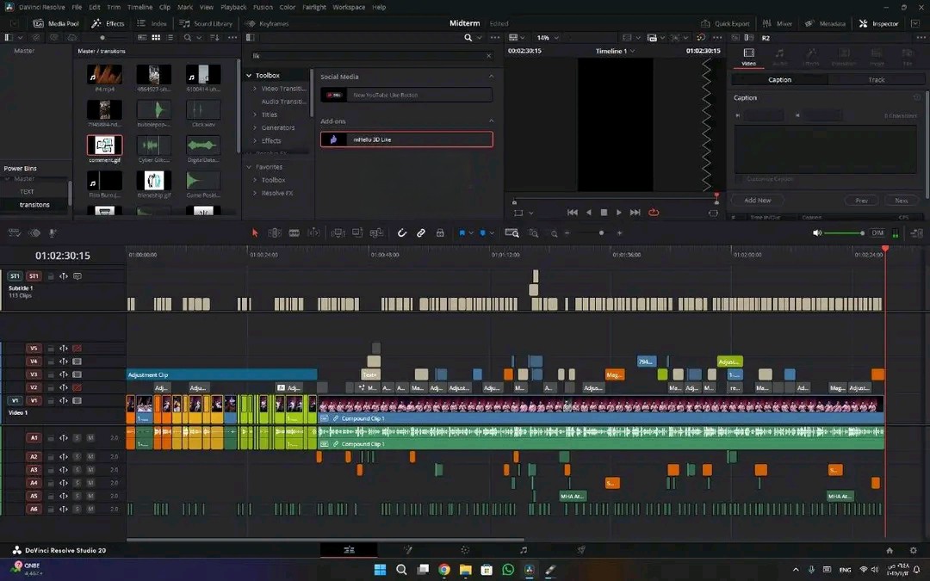The width and height of the screenshot is (930, 581).
Task: Disable video track V3
Action: pos(77,374)
